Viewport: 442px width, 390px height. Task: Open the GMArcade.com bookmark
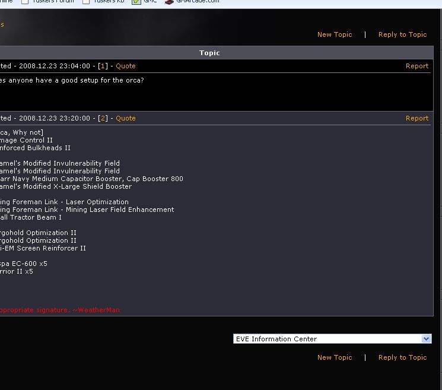pyautogui.click(x=192, y=2)
